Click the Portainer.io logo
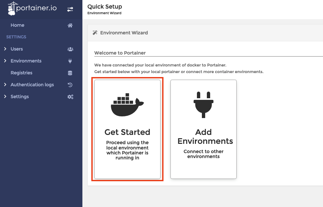 click(x=32, y=9)
